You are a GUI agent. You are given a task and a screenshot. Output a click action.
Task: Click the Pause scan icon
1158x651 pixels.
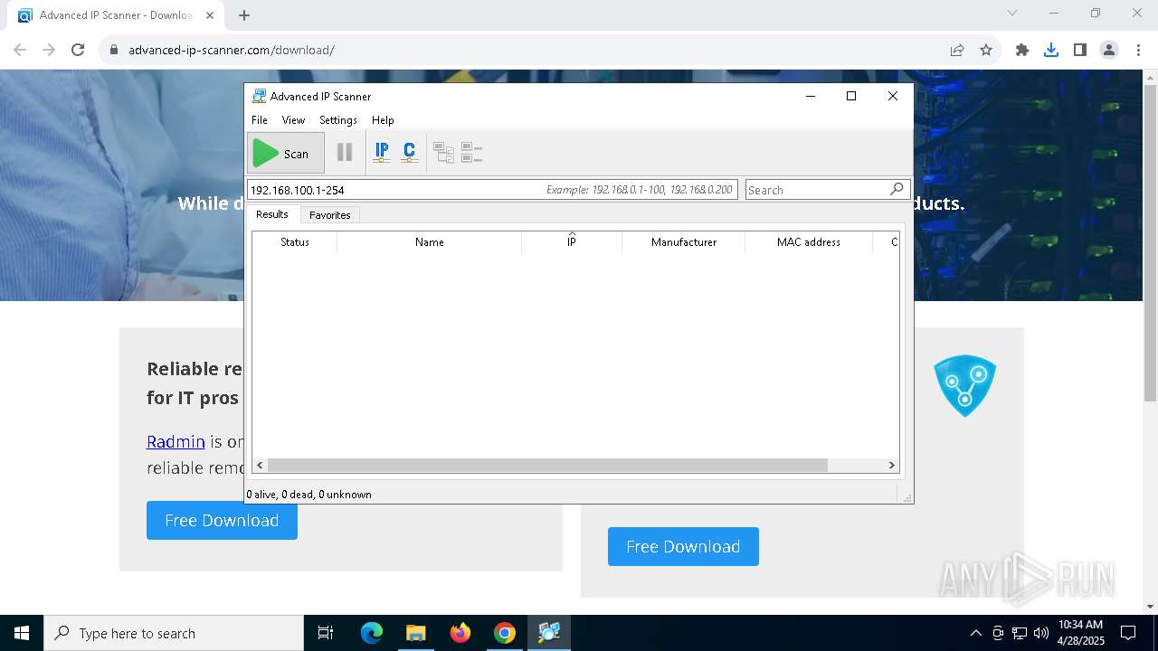pyautogui.click(x=345, y=153)
